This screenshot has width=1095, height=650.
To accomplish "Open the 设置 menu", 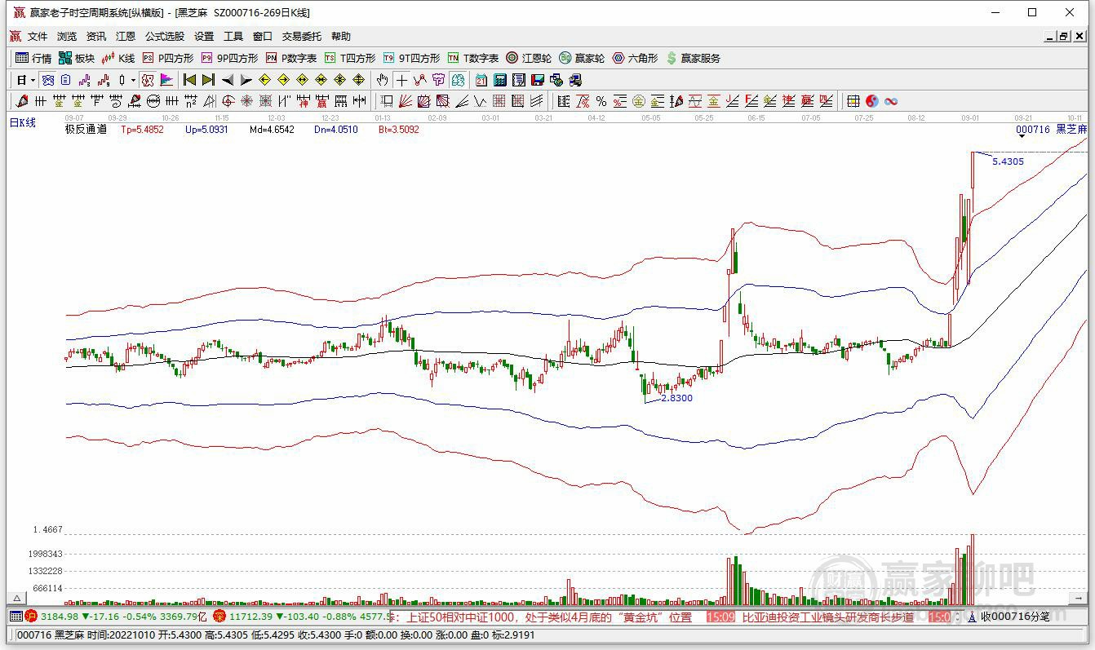I will [204, 36].
